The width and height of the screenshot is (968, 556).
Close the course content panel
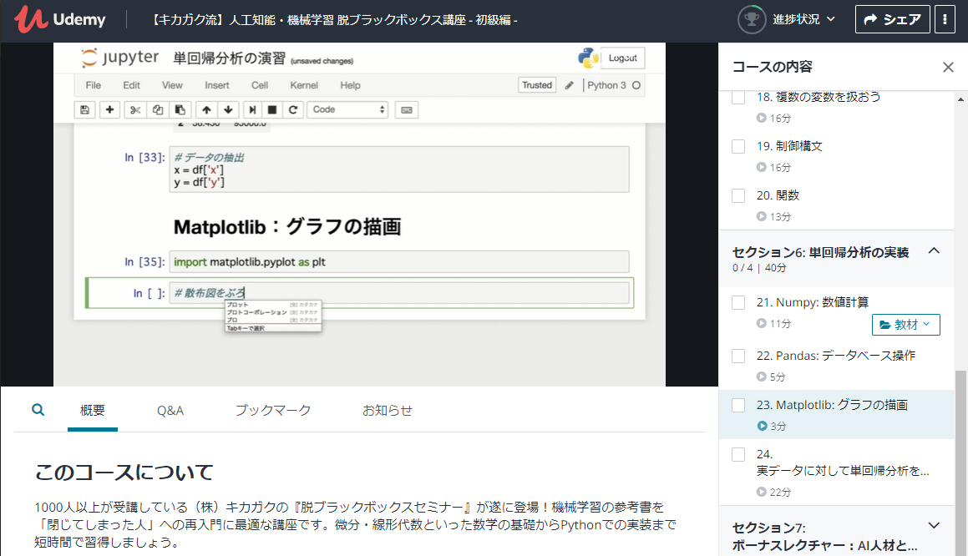coord(948,67)
